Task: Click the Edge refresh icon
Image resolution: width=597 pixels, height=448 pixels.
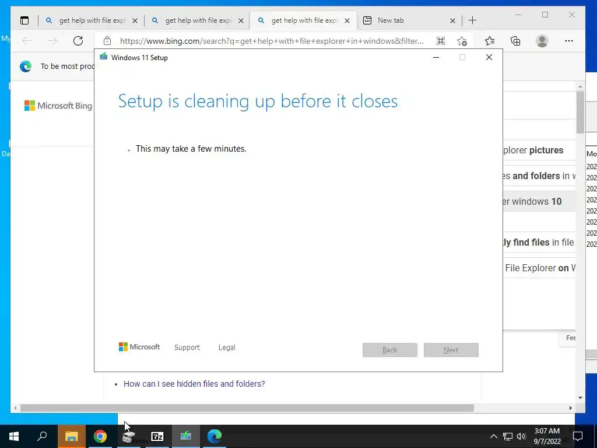Action: tap(78, 41)
